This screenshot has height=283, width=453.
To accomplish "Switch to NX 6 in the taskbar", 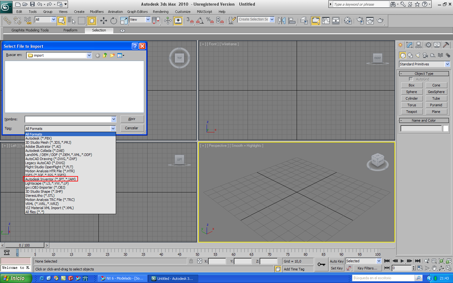I will (122, 278).
